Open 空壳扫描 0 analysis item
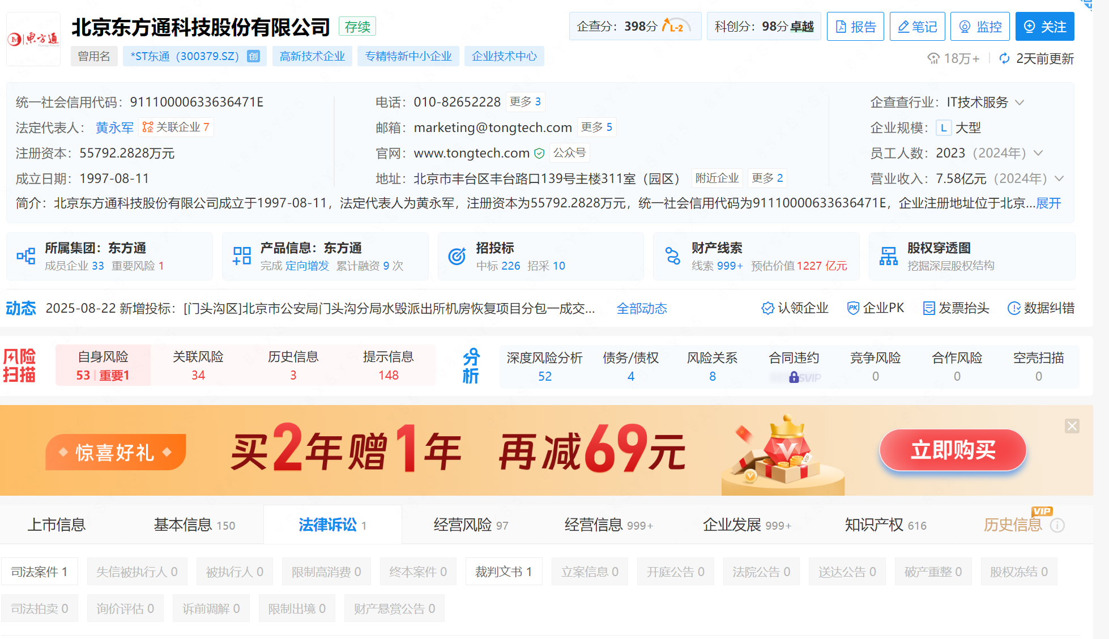Image resolution: width=1109 pixels, height=639 pixels. pyautogui.click(x=1039, y=367)
